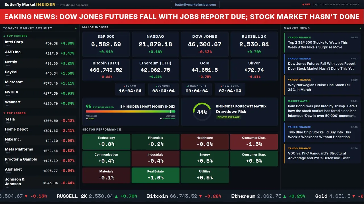Expand the Top Losers section header

[16, 113]
